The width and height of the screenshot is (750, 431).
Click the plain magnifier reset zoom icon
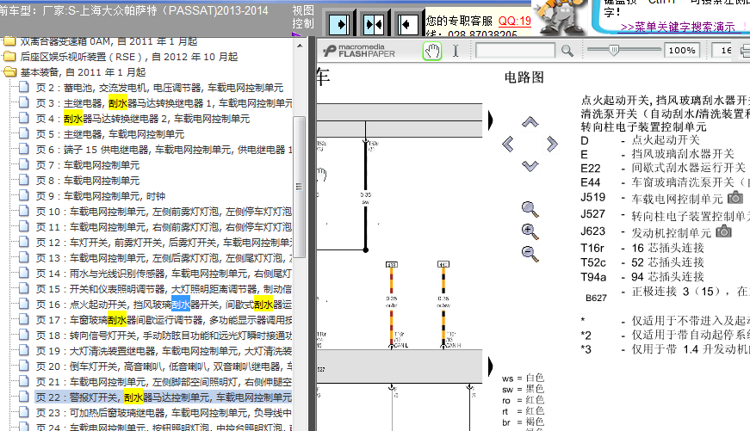coord(530,209)
